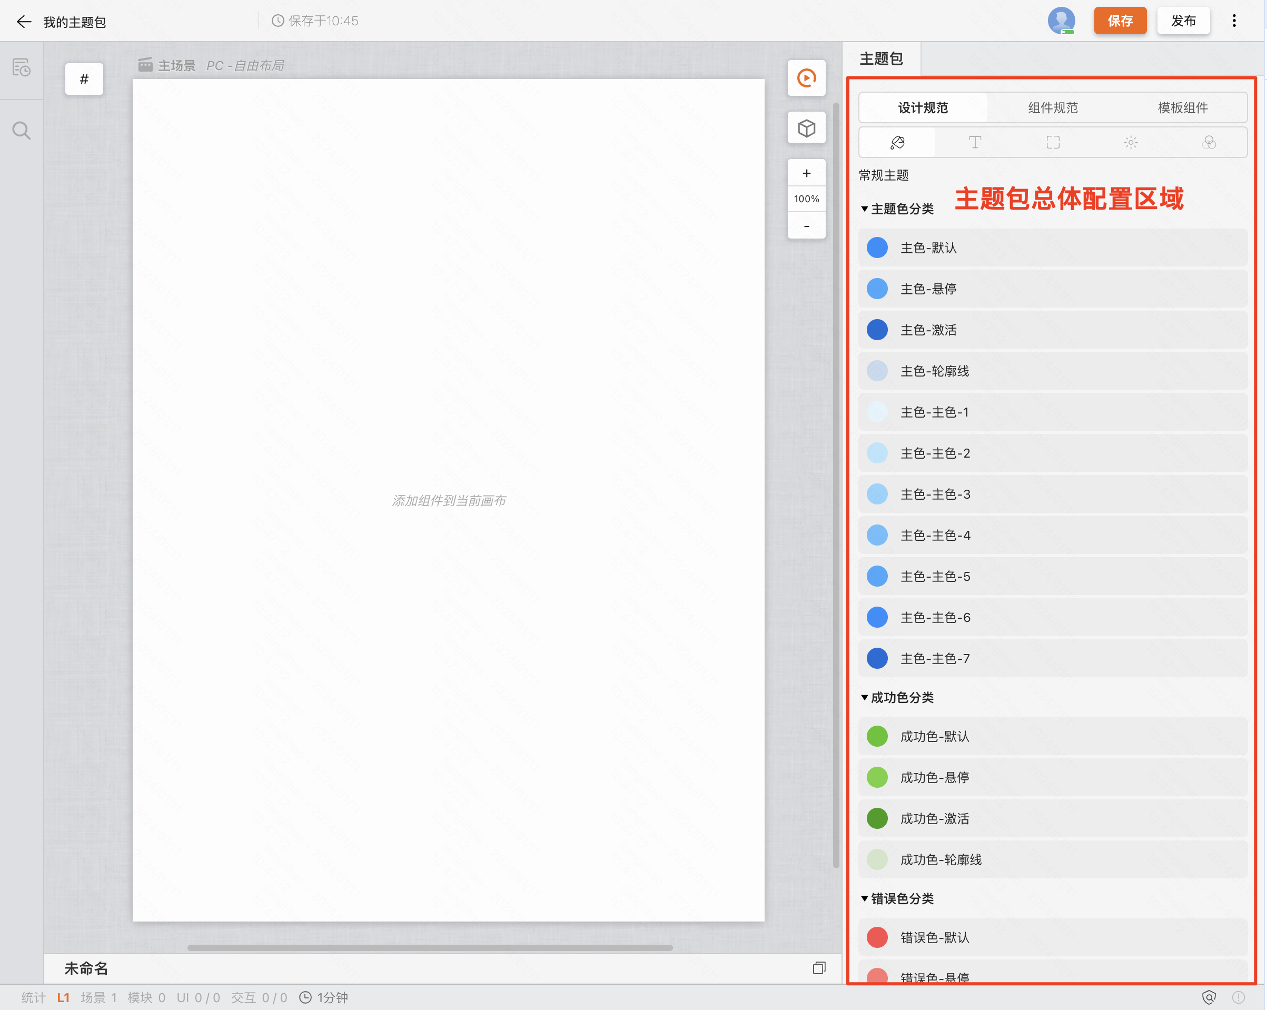
Task: Switch to the 组件规范 tab
Action: (1053, 108)
